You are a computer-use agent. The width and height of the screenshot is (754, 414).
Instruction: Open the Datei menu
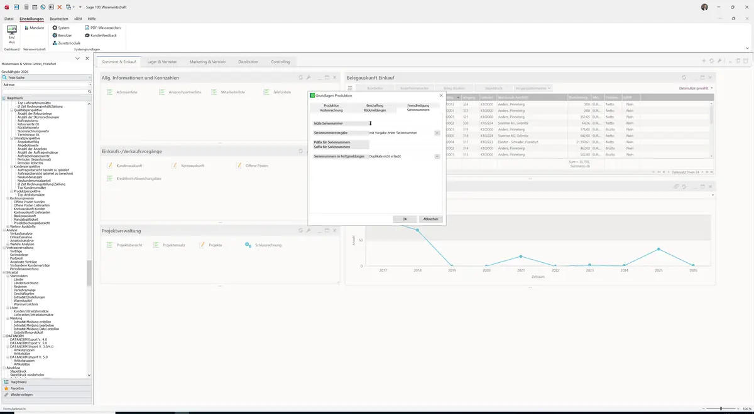(x=9, y=19)
